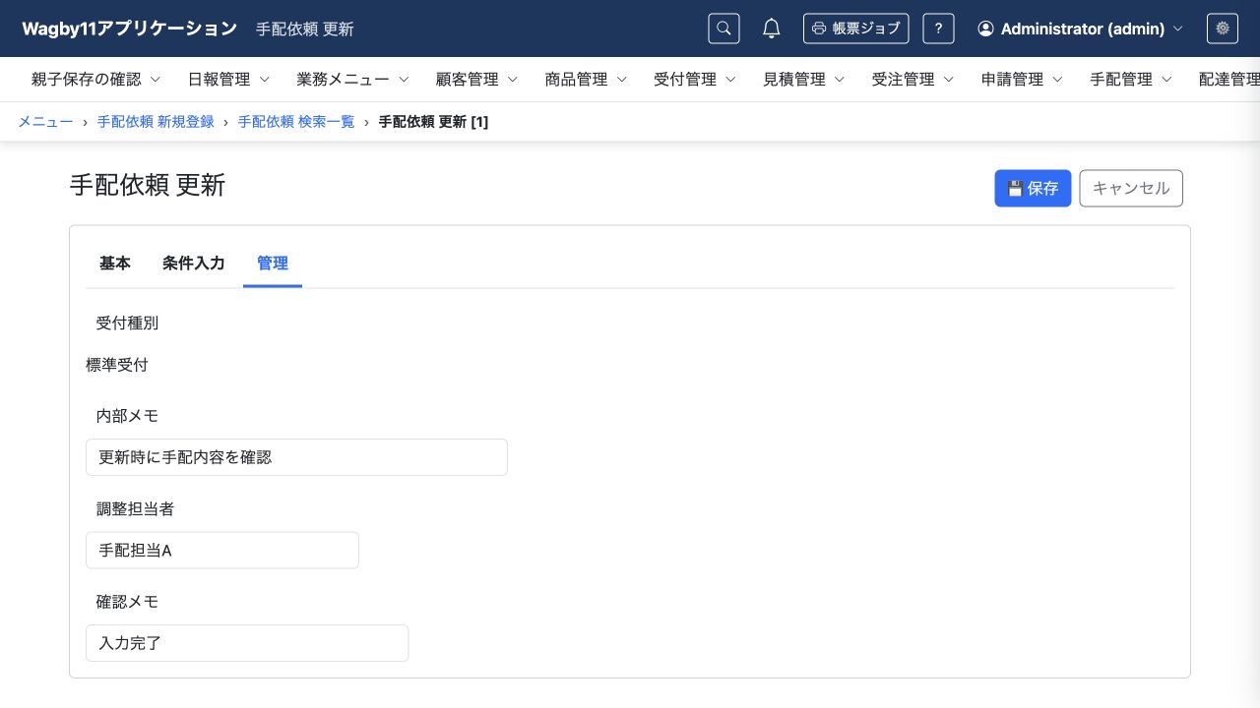Open the 見積管理 menu
1260x708 pixels.
pos(804,80)
